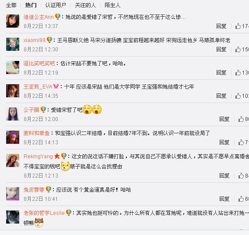The height and width of the screenshot is (235, 249).
Task: Like the comment from 公子骊
Action: (241, 119)
